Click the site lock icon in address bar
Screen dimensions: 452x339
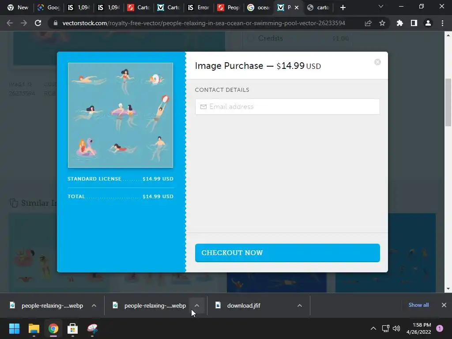click(56, 23)
